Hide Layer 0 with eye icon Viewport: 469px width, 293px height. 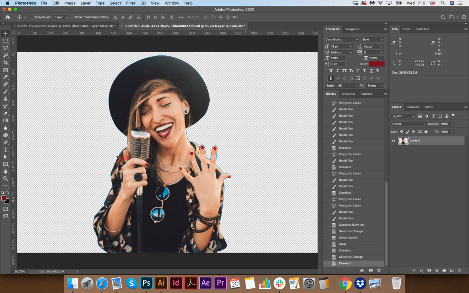[393, 141]
